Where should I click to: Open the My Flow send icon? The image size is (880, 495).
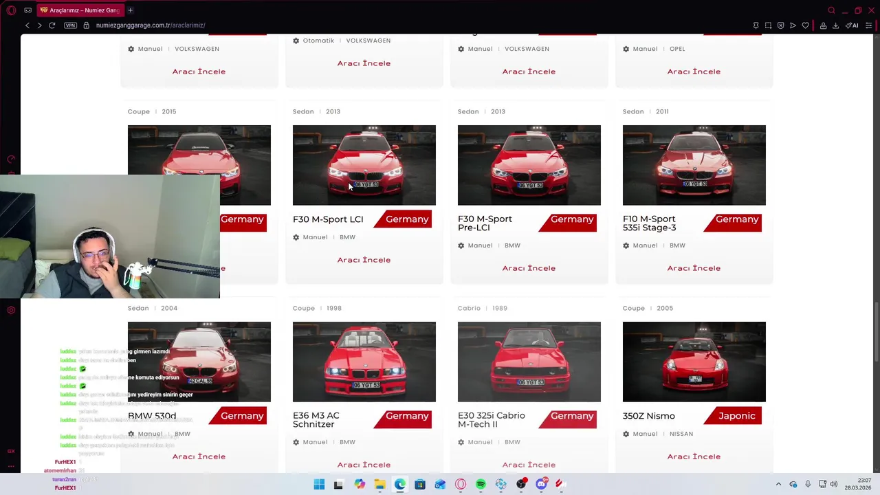click(793, 25)
